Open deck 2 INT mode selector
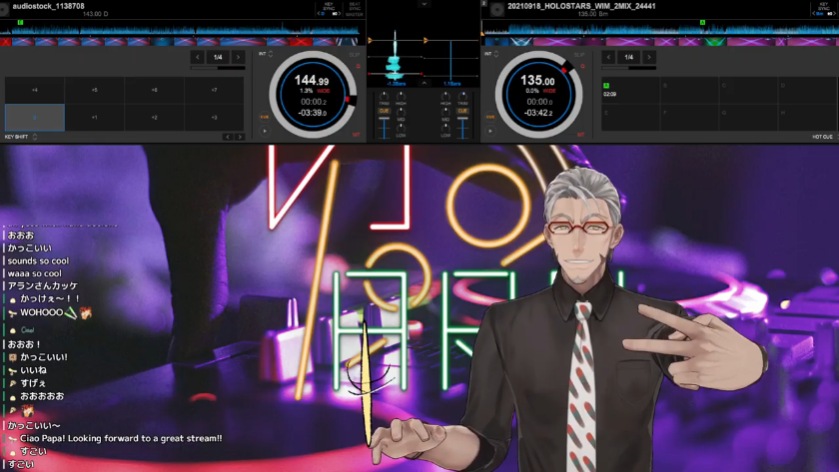The height and width of the screenshot is (472, 839). [x=491, y=54]
